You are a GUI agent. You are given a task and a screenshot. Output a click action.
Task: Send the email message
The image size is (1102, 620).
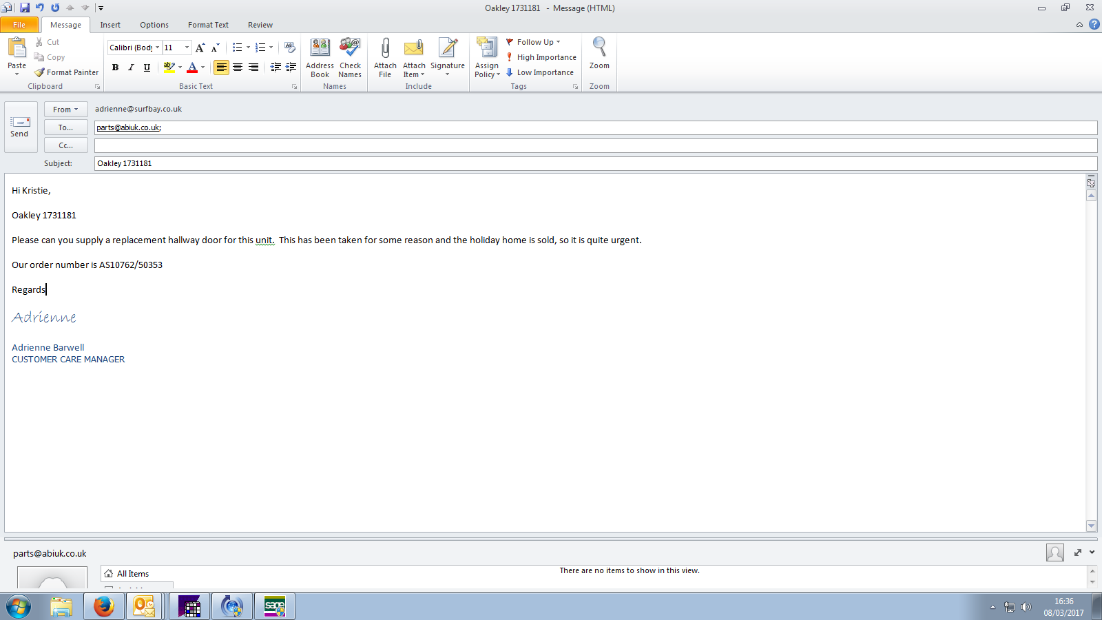[x=21, y=127]
